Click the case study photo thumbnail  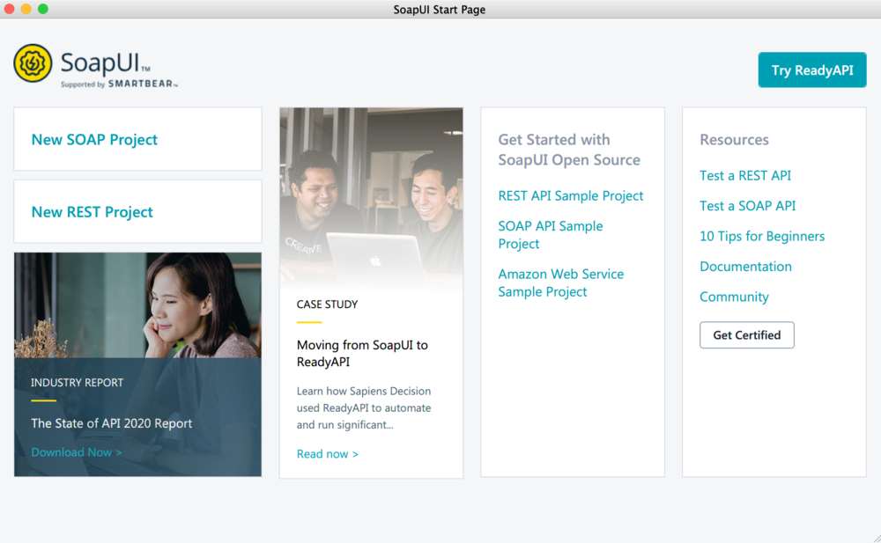pyautogui.click(x=371, y=198)
